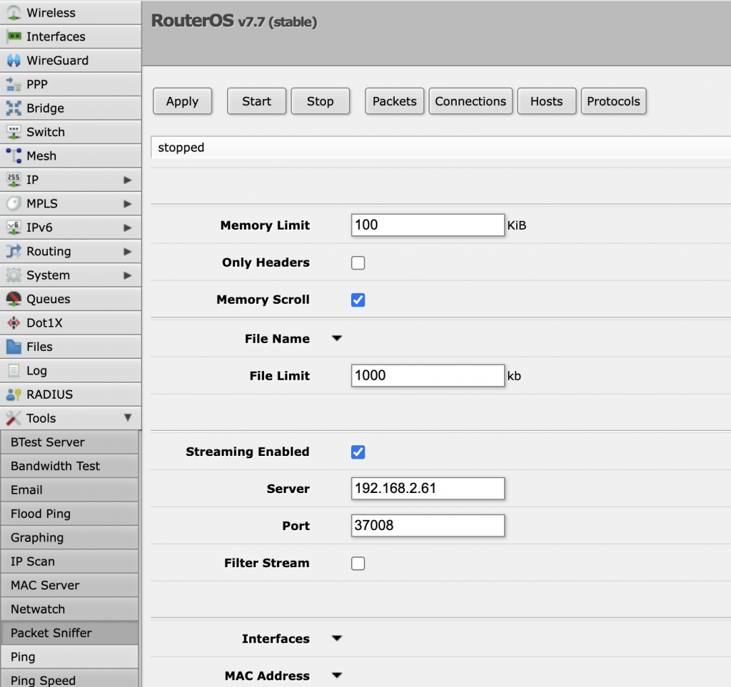Click the Mesh icon

click(x=14, y=156)
